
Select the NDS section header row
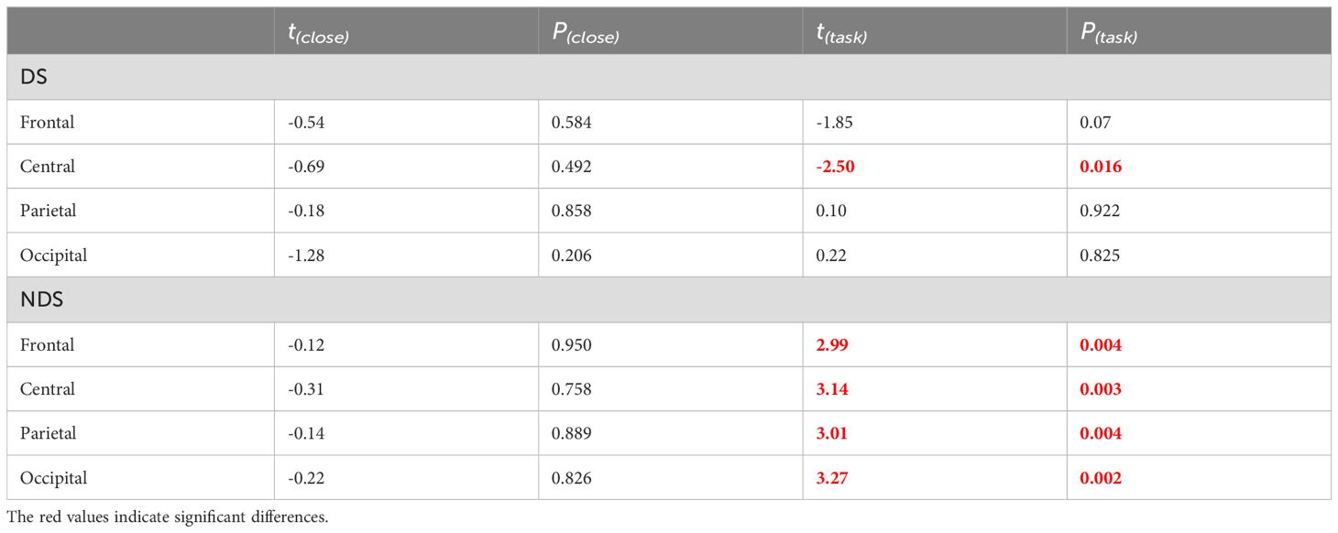click(669, 299)
